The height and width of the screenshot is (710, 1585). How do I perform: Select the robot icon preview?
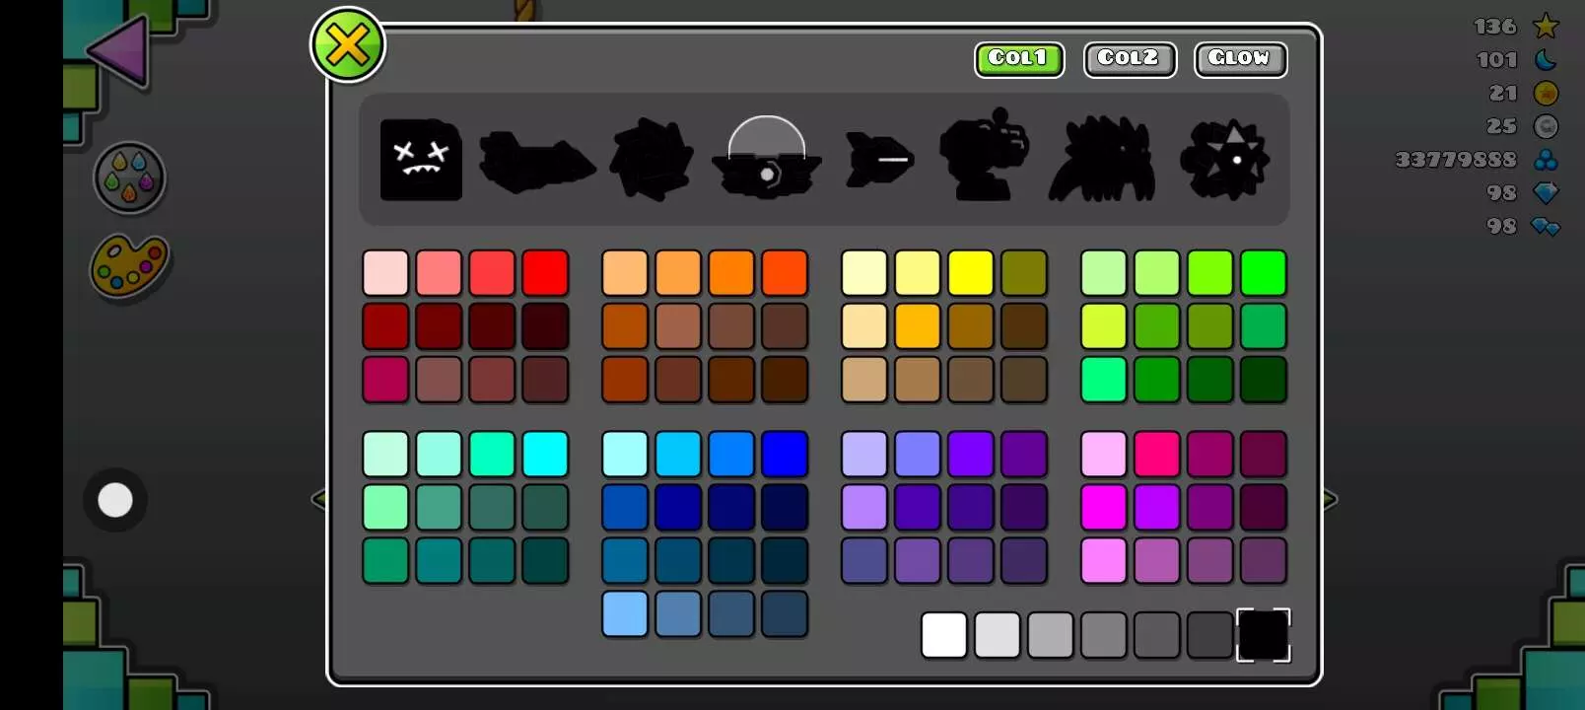coord(985,155)
